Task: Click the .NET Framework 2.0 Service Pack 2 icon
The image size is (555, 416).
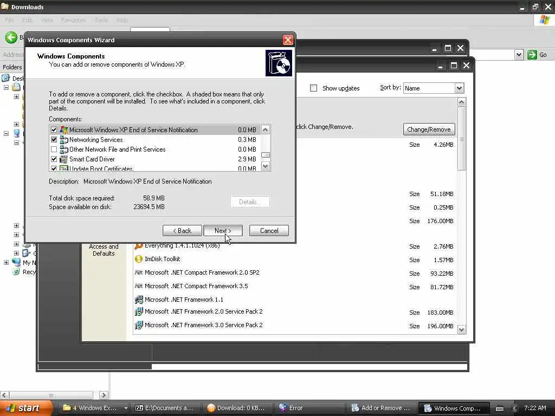Action: coord(139,311)
